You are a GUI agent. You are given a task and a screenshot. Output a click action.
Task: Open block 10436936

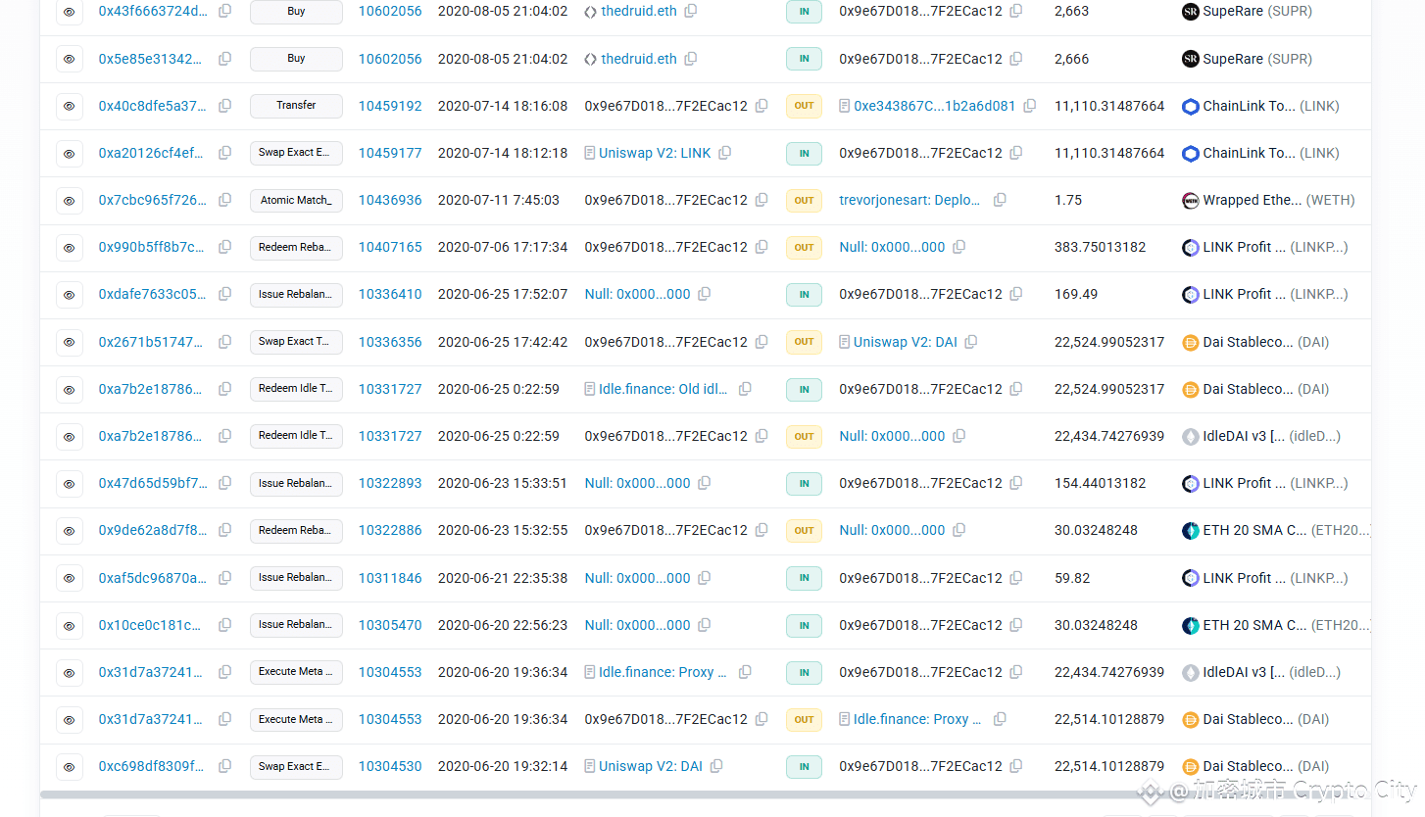pyautogui.click(x=390, y=200)
